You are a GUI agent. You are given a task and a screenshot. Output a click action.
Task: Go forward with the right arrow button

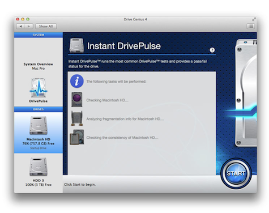pos(29,26)
